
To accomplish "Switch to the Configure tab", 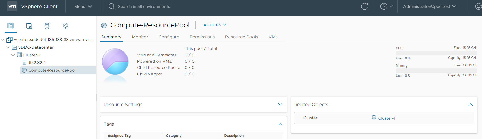I will coord(169,37).
